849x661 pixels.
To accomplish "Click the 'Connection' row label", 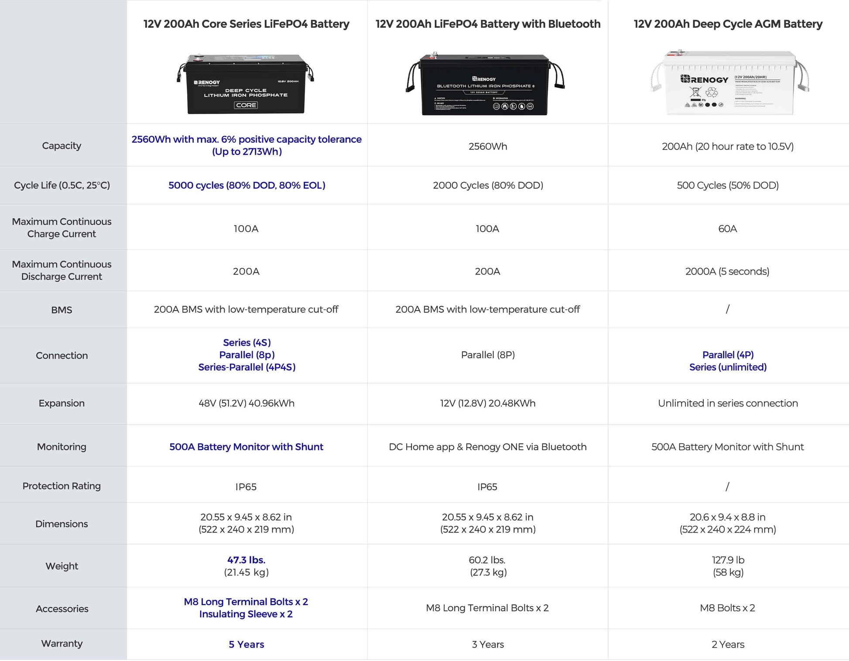I will [62, 356].
